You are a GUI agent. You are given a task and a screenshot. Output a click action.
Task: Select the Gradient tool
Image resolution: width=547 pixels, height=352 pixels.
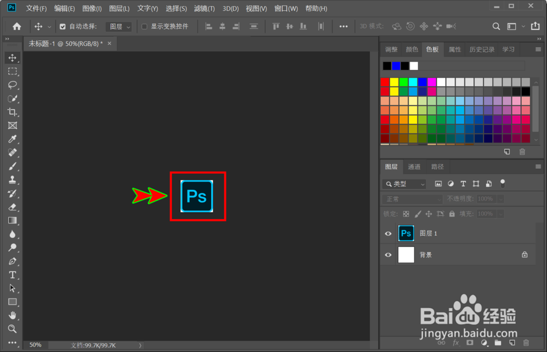[x=13, y=220]
